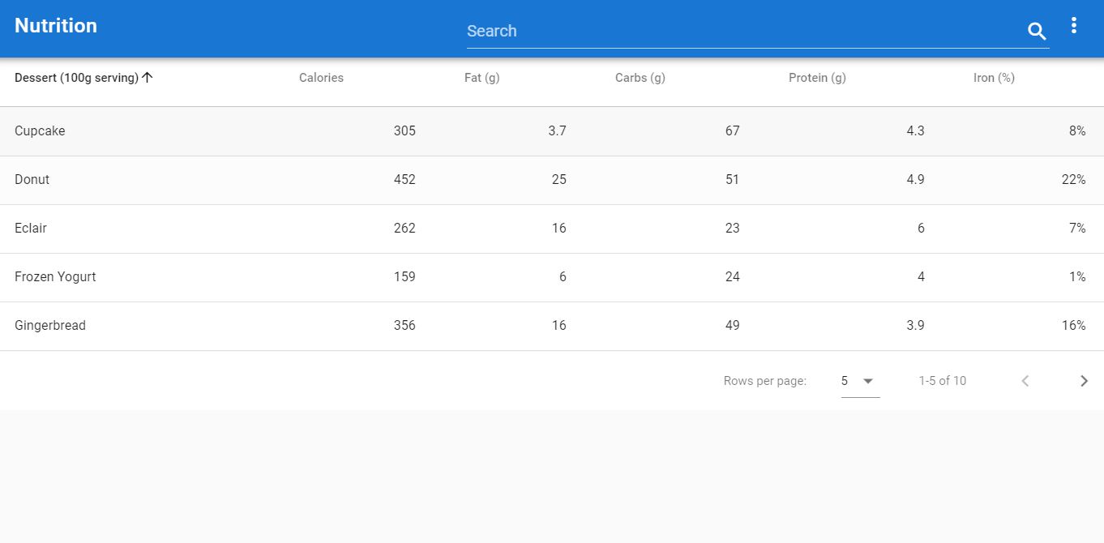Open the three-dot overflow menu
This screenshot has height=543, width=1104.
point(1074,25)
